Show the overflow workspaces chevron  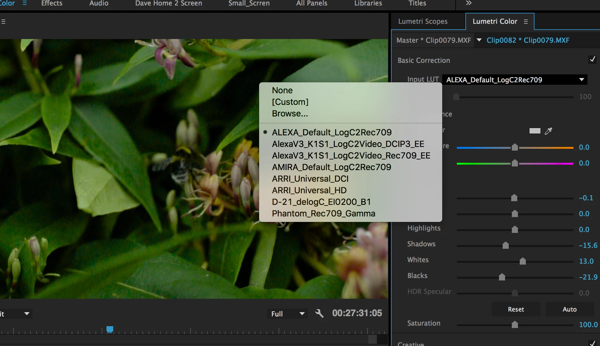point(468,3)
